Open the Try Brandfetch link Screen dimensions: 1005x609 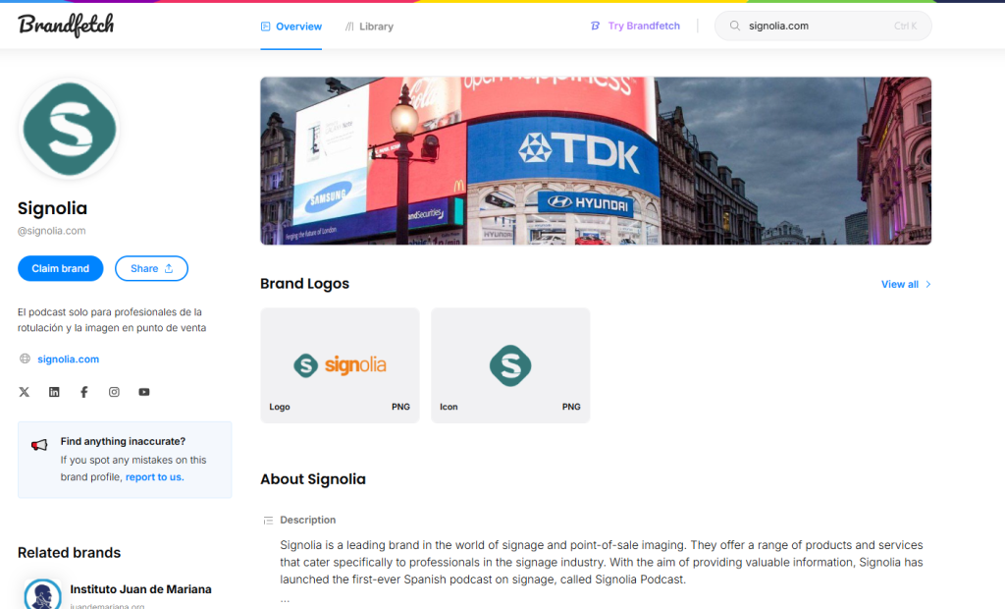click(635, 26)
